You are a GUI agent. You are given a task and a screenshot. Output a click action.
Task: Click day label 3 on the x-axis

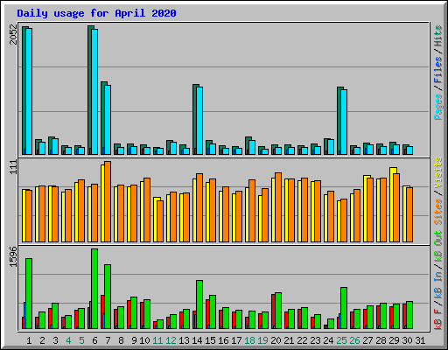[55, 340]
